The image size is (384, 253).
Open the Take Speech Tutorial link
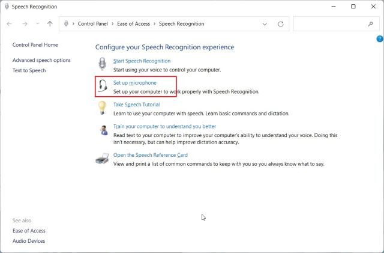point(136,105)
